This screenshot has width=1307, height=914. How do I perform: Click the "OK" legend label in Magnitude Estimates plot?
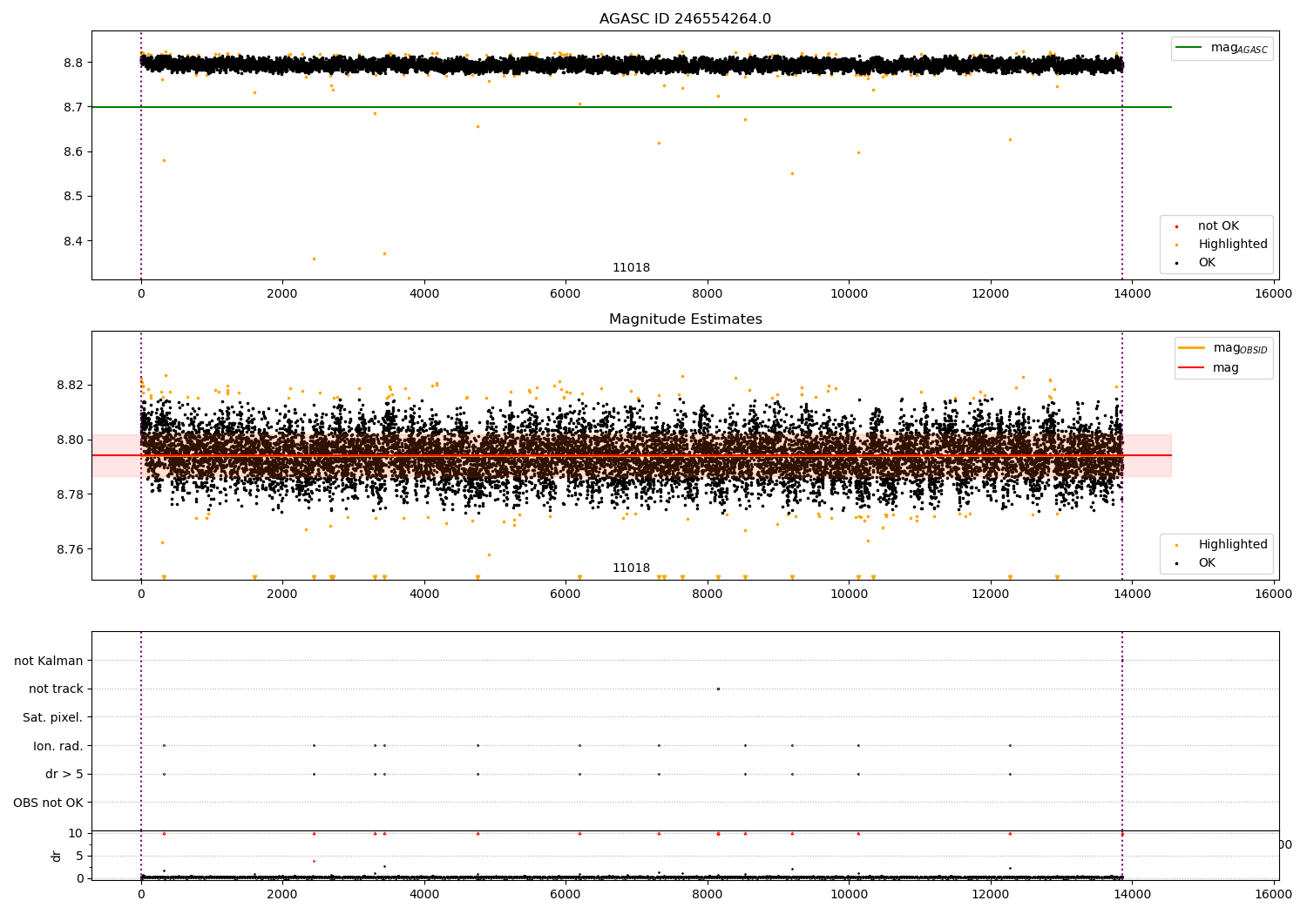pos(1206,563)
